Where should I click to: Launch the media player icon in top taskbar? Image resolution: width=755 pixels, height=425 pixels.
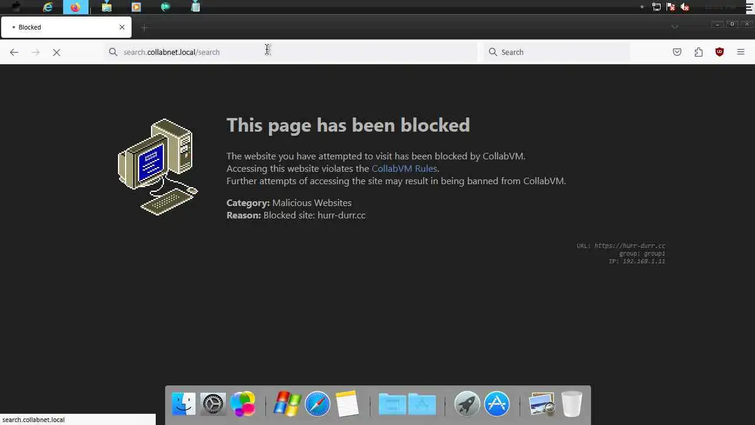pyautogui.click(x=136, y=7)
